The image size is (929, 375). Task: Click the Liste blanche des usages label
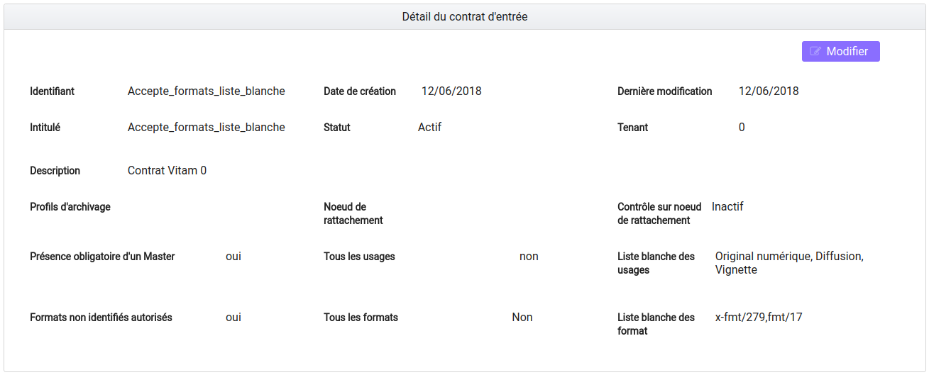tap(656, 263)
